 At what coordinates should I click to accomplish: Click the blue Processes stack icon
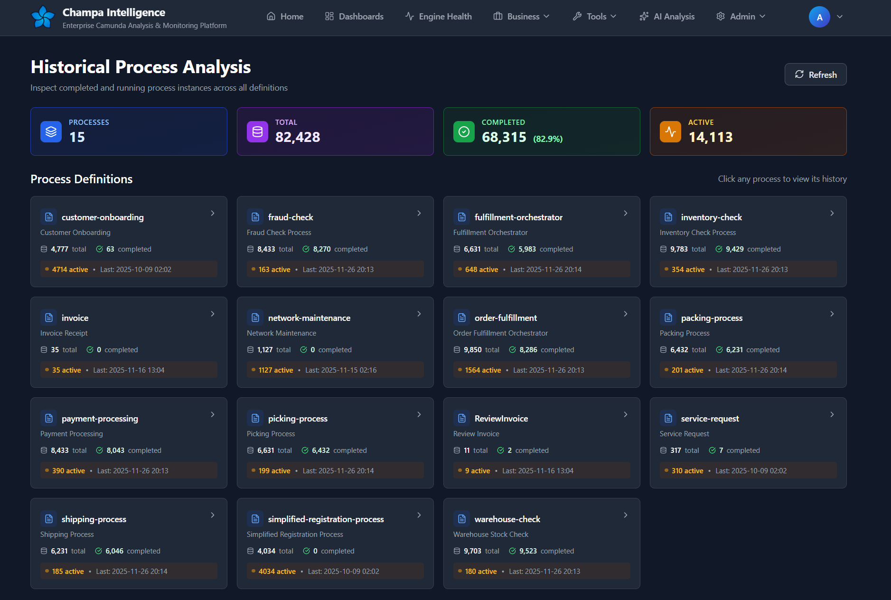(51, 131)
